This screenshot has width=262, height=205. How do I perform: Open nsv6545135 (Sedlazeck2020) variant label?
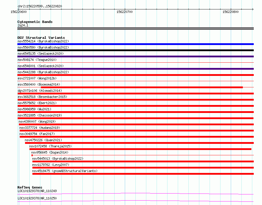pyautogui.click(x=41, y=54)
